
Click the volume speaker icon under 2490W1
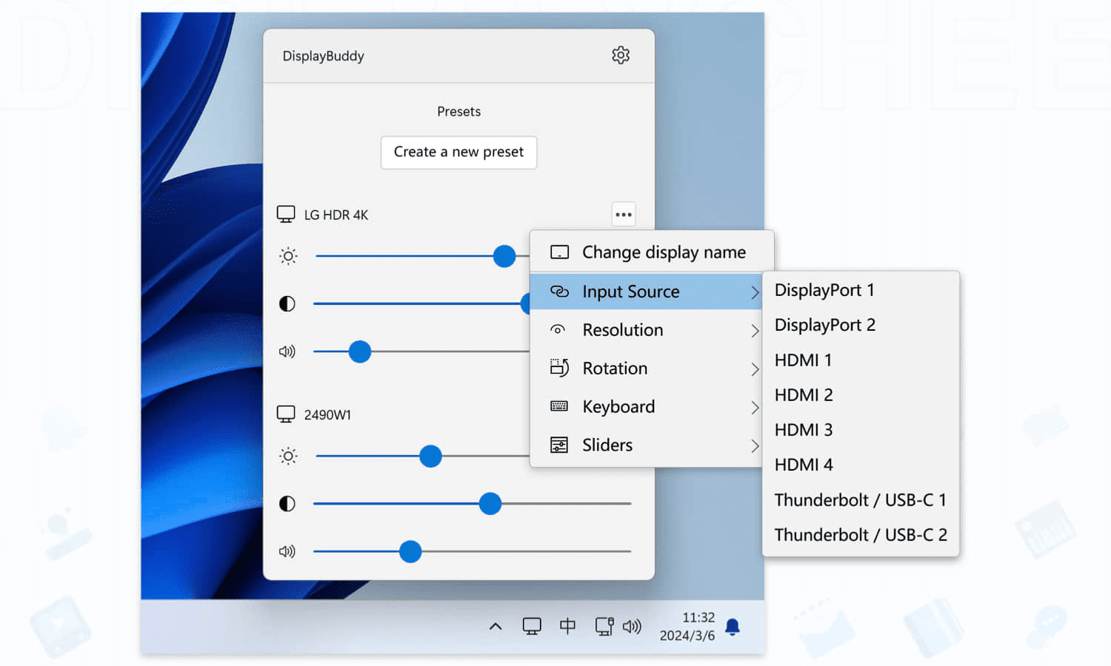coord(287,551)
